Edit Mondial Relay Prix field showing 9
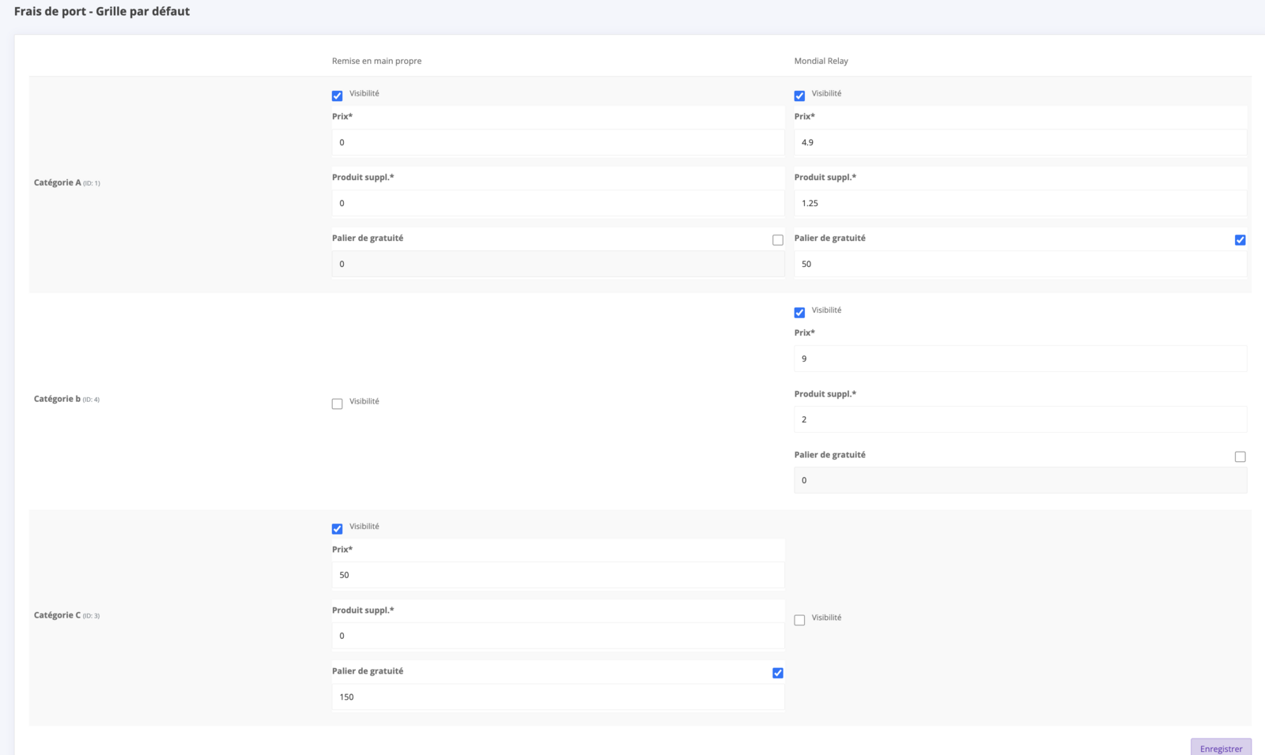Image resolution: width=1265 pixels, height=755 pixels. click(x=1021, y=359)
